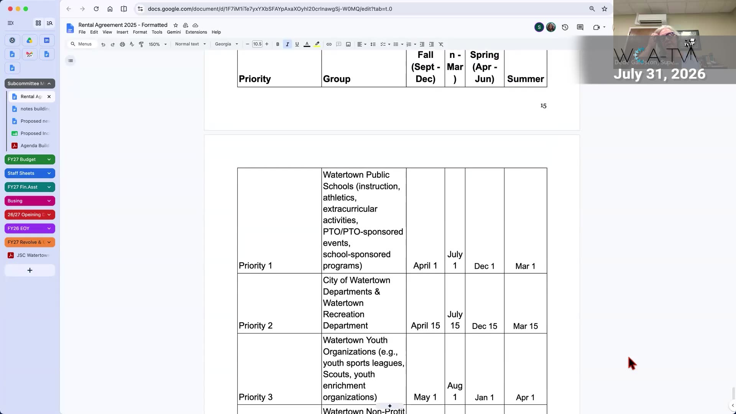Open the Edit menu

click(x=94, y=32)
